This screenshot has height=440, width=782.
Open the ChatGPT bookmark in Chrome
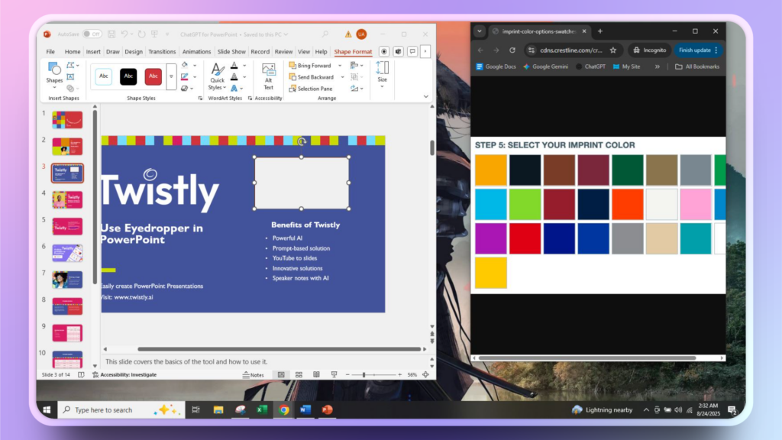point(590,66)
